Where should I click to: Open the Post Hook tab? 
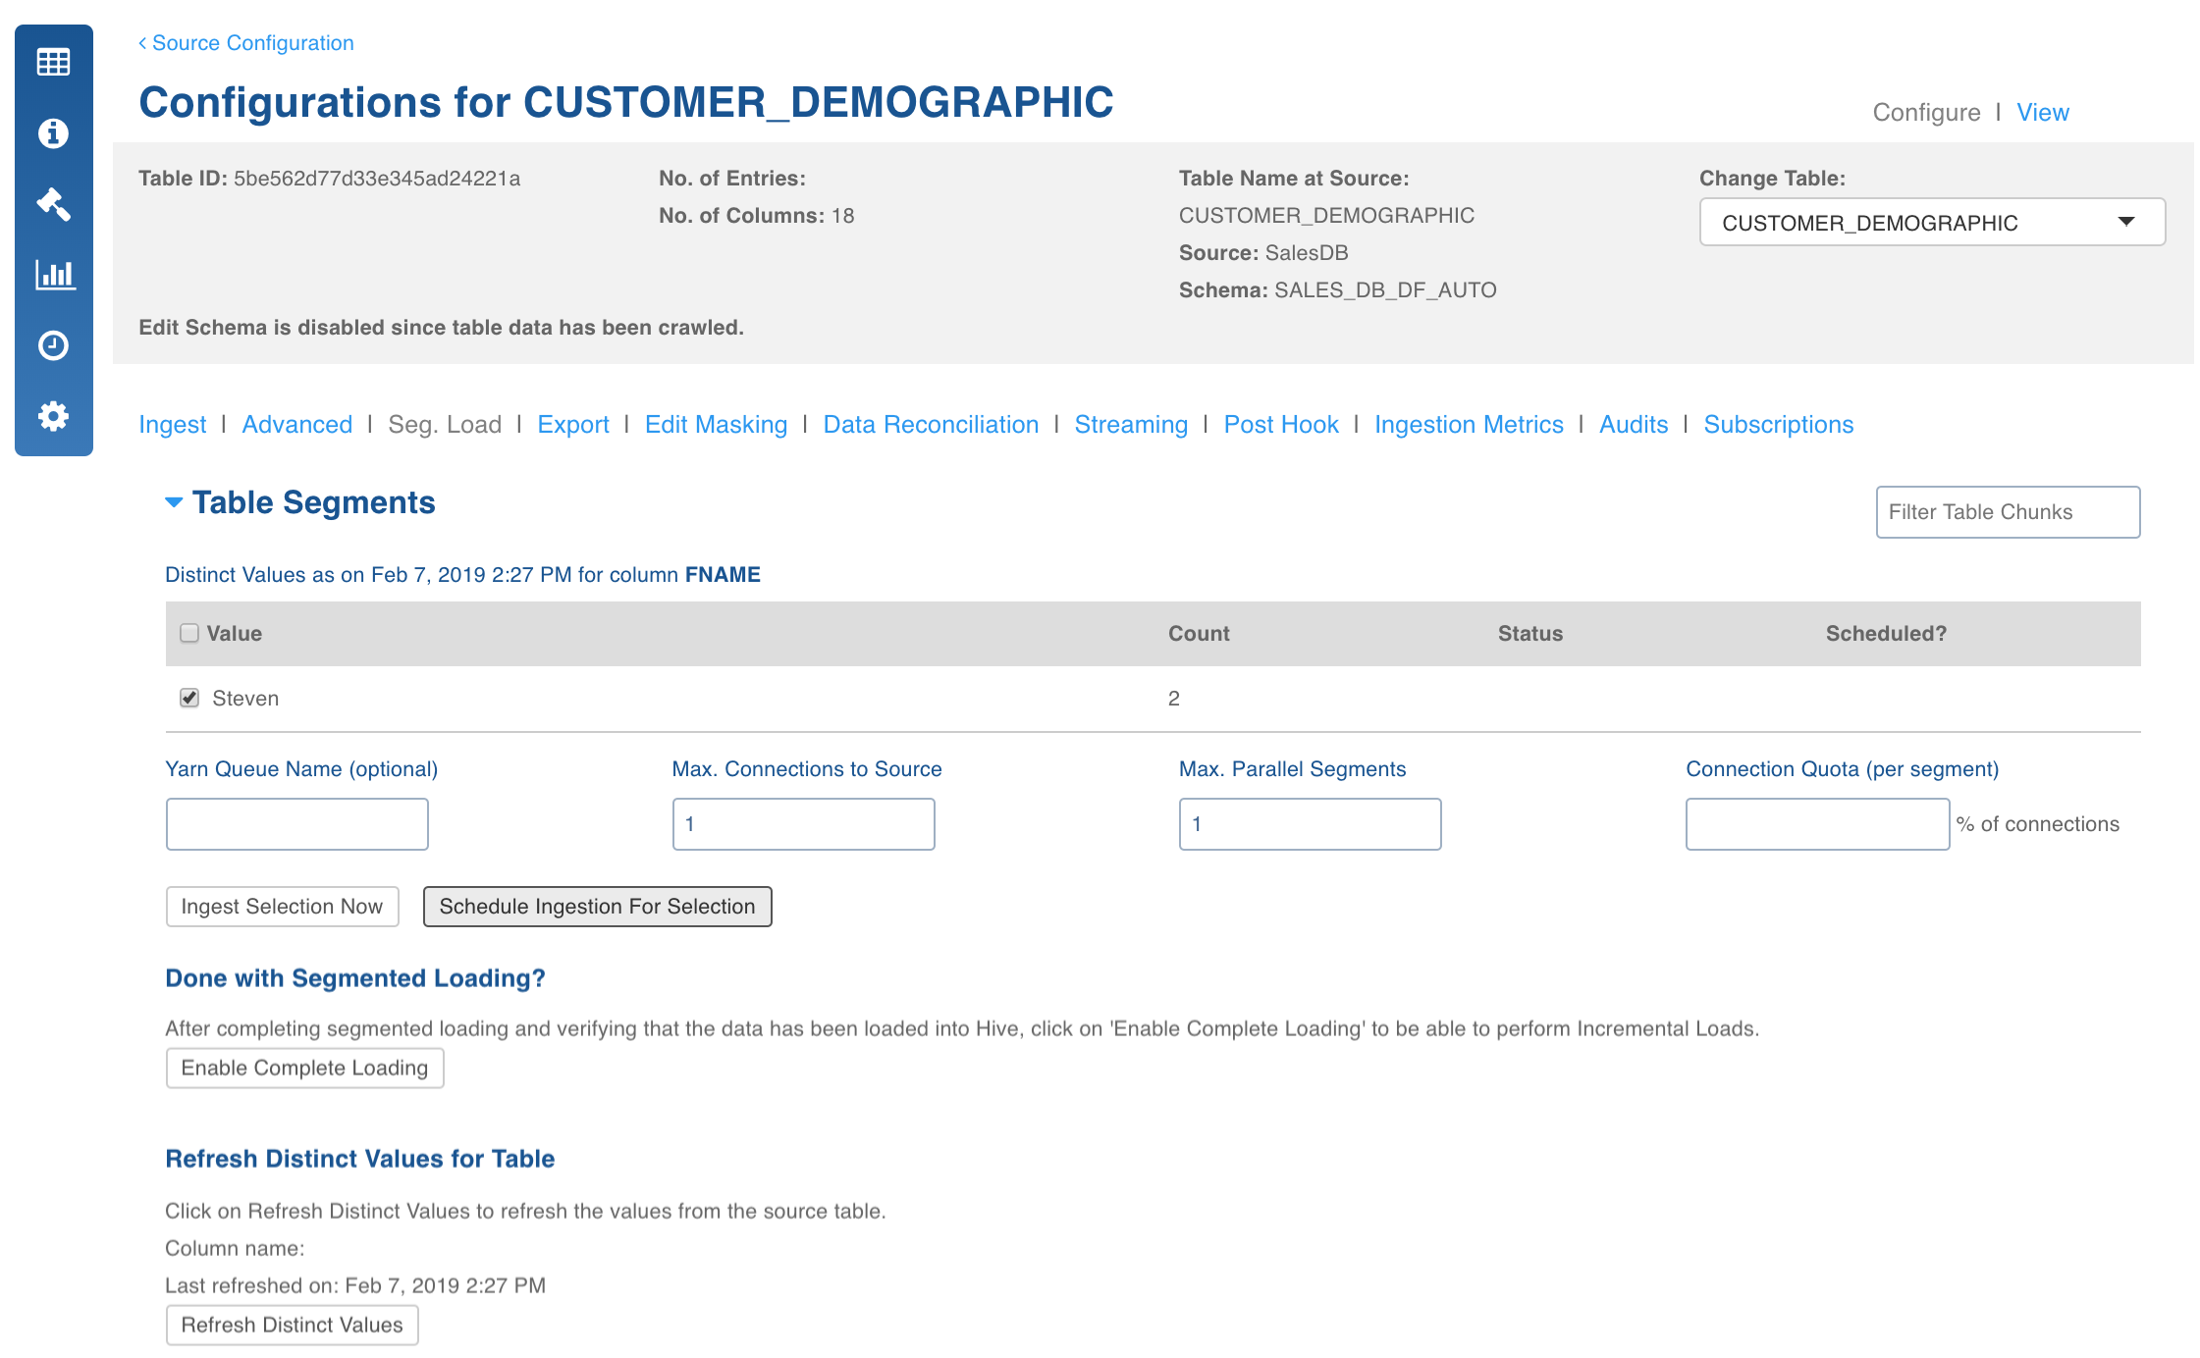coord(1281,424)
